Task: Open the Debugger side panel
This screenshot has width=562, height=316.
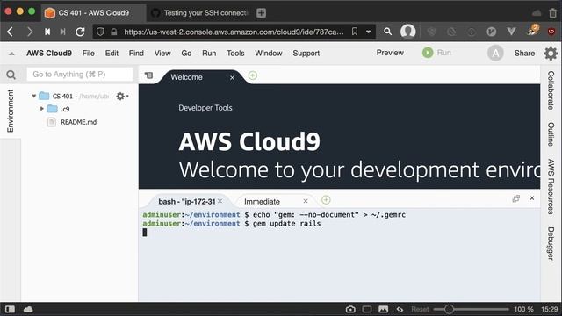Action: click(x=551, y=243)
